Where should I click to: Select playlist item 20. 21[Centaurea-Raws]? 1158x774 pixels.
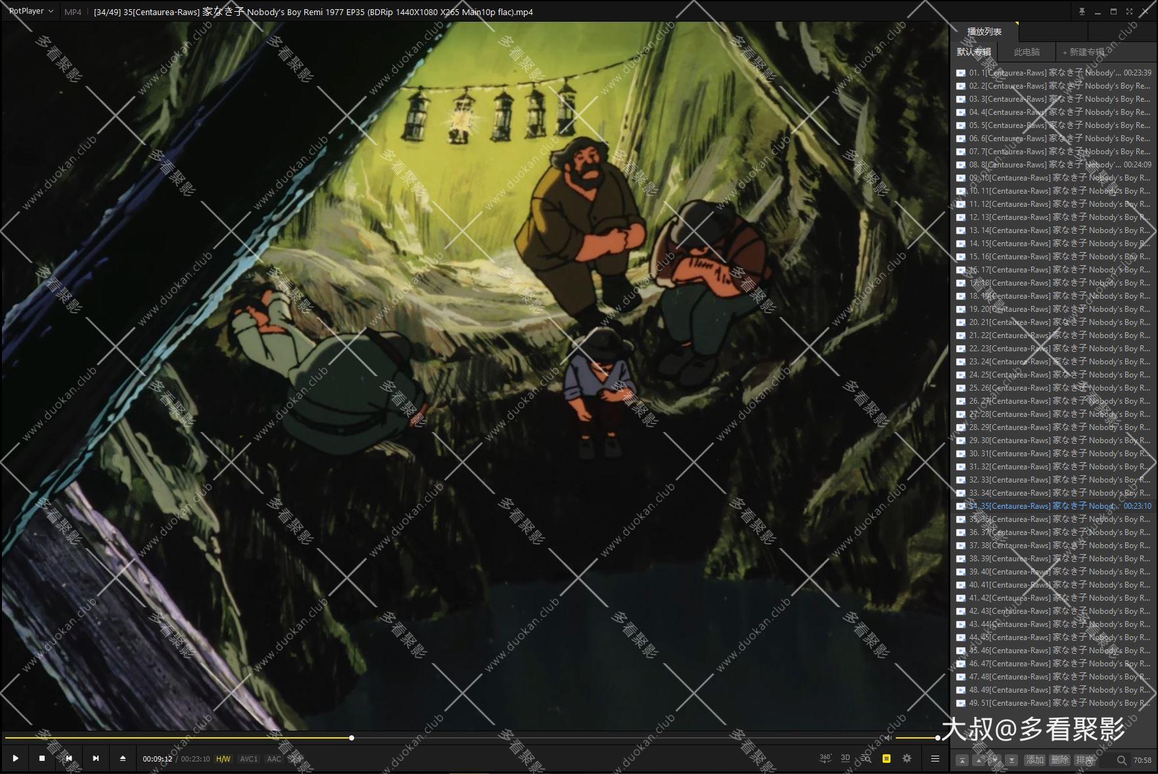[1054, 322]
